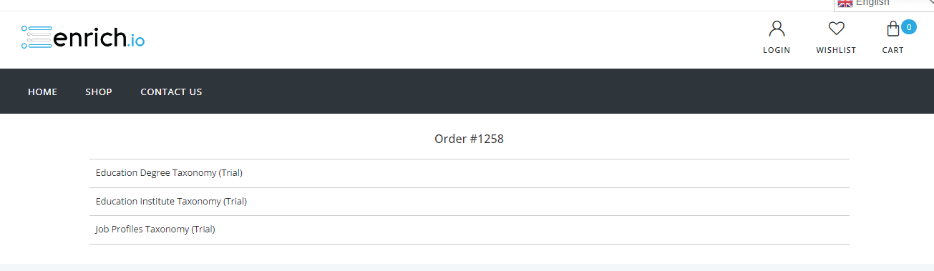
Task: Select Education Institute Taxonomy (Trial) row
Action: (x=470, y=202)
